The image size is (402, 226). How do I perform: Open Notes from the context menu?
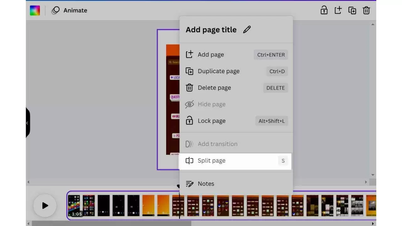236,184
